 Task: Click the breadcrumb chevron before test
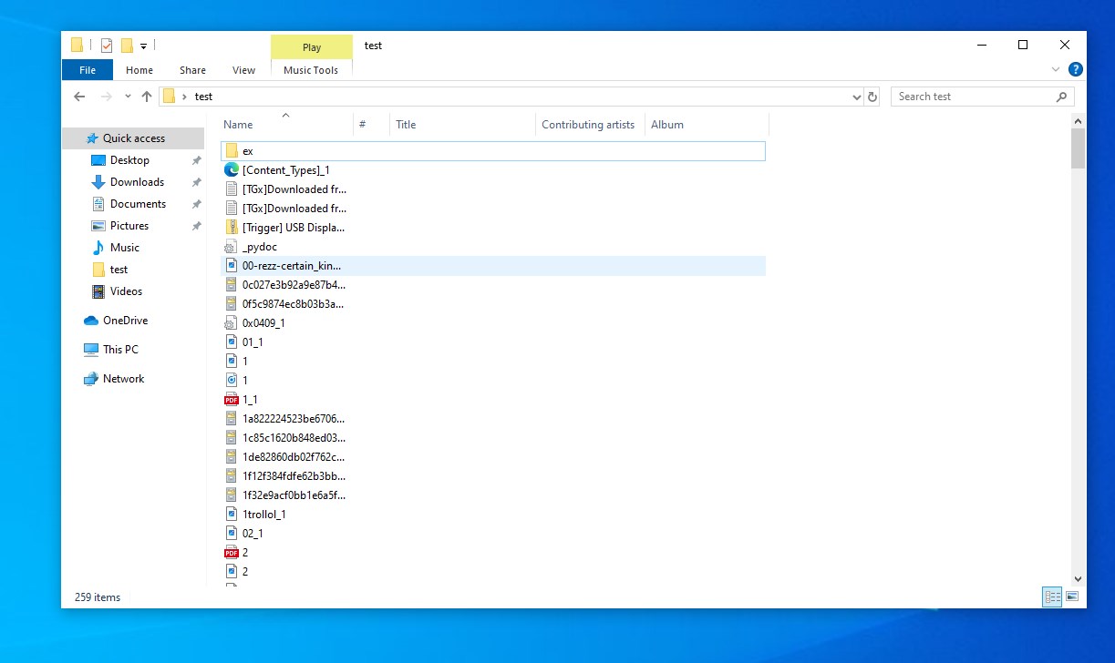pos(184,97)
